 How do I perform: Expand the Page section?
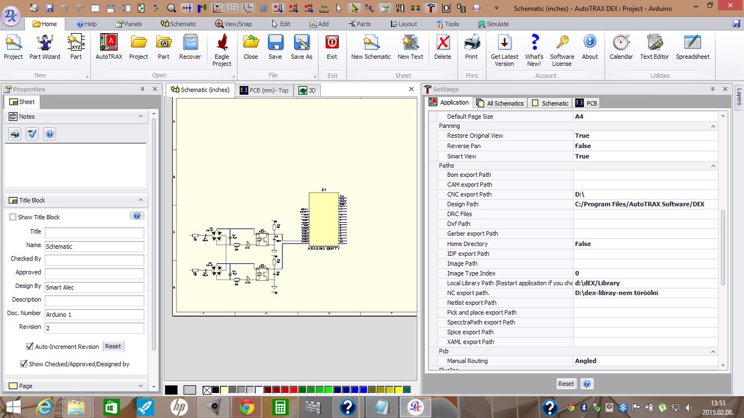[140, 385]
